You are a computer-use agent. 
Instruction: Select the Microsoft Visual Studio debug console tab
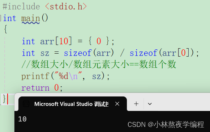(x=73, y=104)
